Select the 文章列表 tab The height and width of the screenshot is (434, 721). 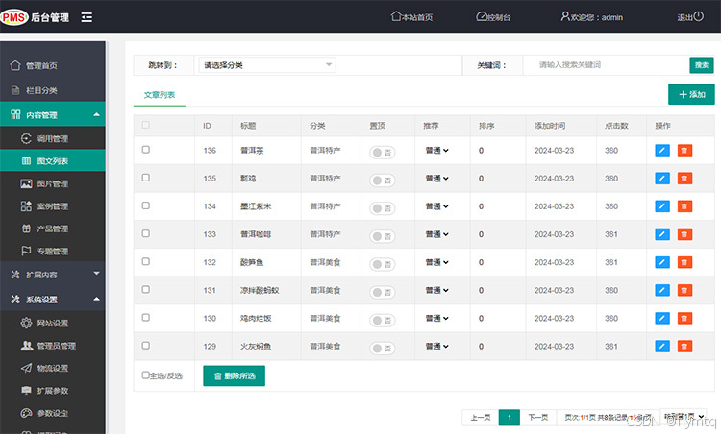click(x=159, y=95)
